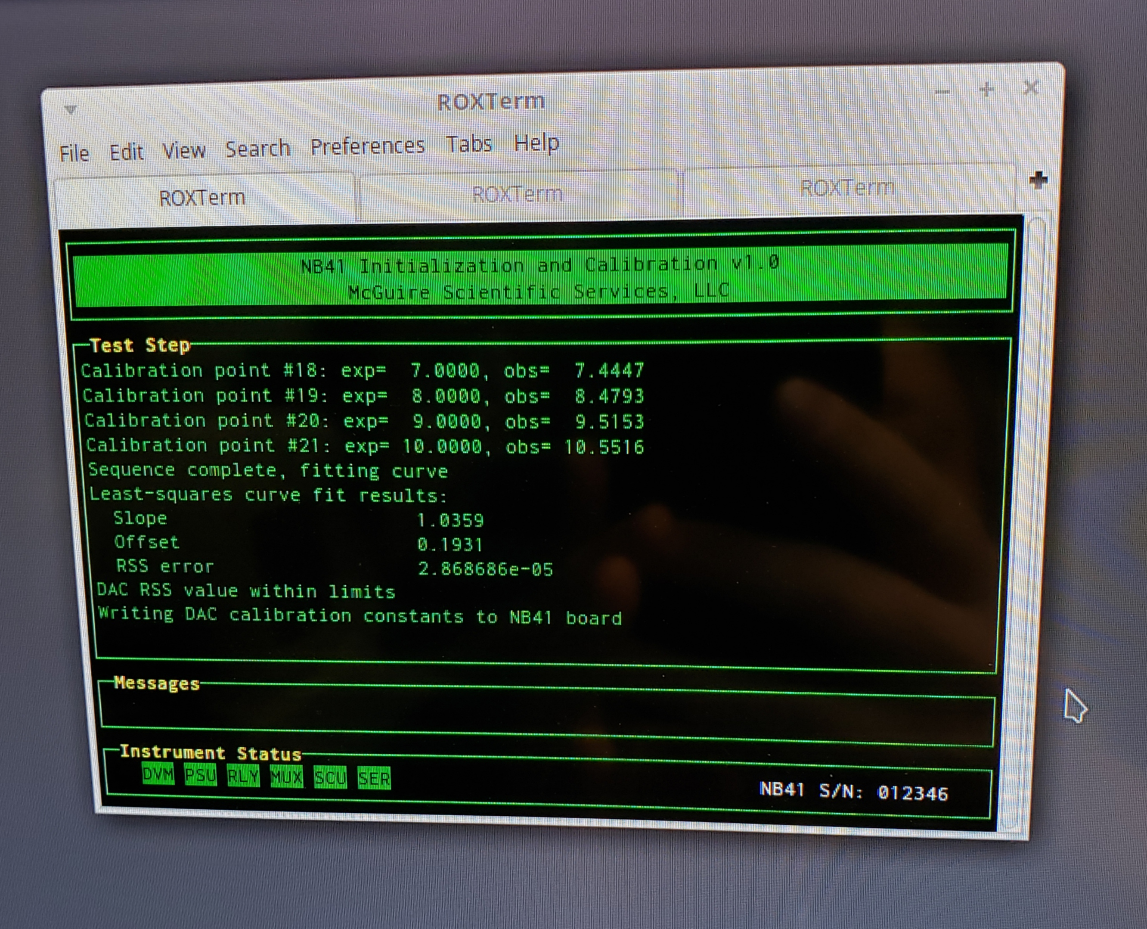1147x929 pixels.
Task: Click the DVM instrument status indicator
Action: (158, 774)
